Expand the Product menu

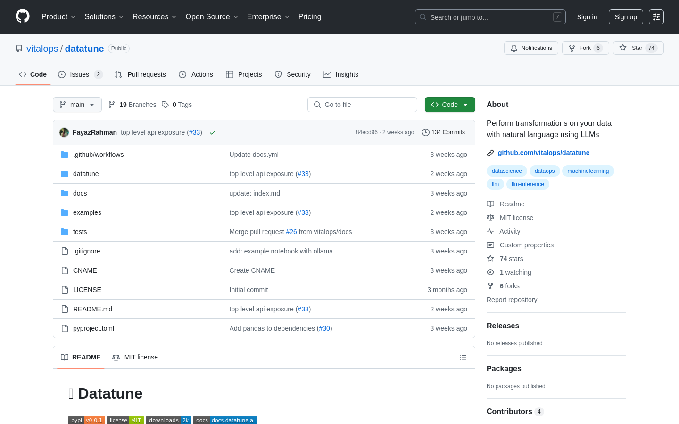pos(58,17)
